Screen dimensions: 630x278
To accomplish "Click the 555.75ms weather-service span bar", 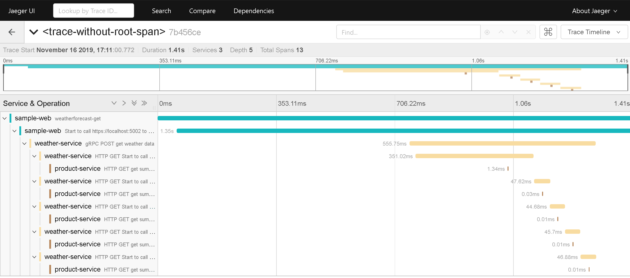I will pos(502,144).
